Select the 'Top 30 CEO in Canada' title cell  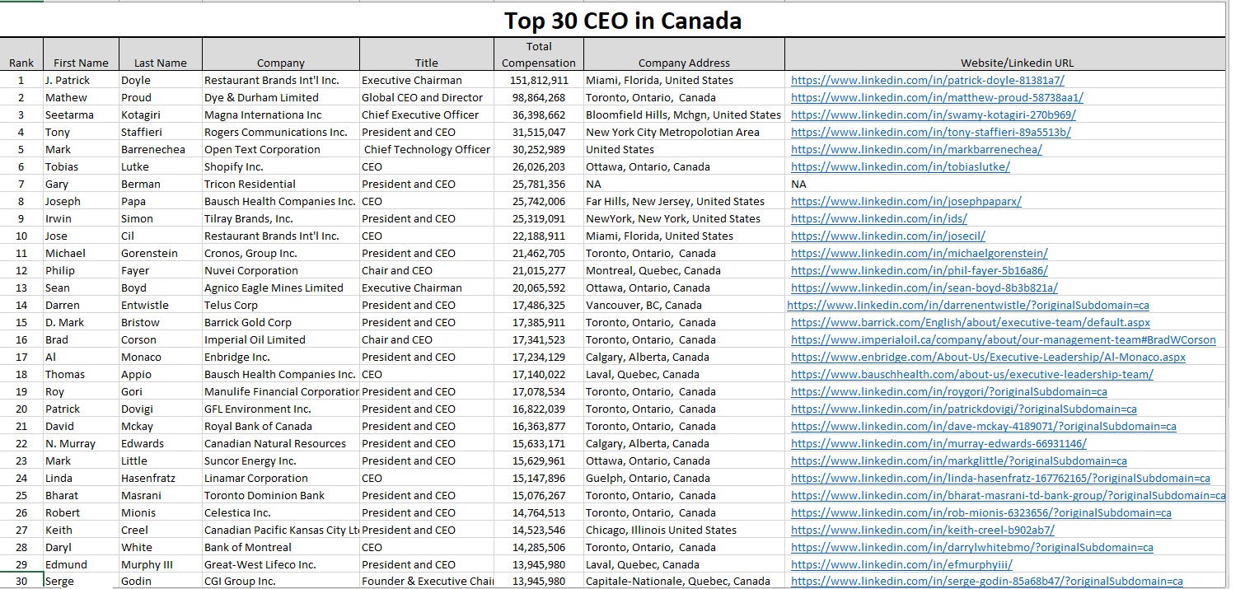pos(612,20)
